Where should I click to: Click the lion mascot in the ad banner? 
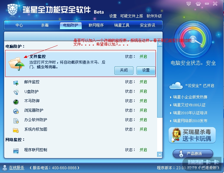click(x=176, y=135)
